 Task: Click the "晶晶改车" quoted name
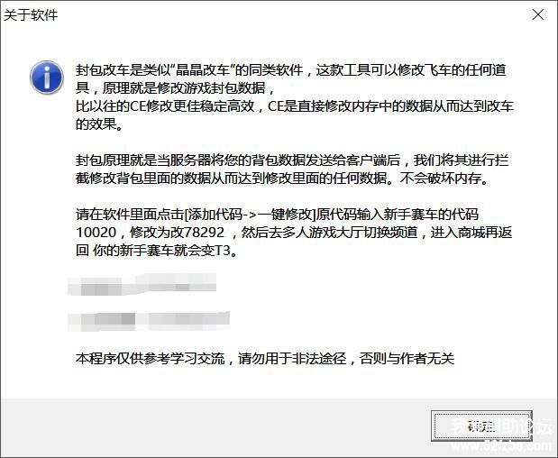pos(203,70)
